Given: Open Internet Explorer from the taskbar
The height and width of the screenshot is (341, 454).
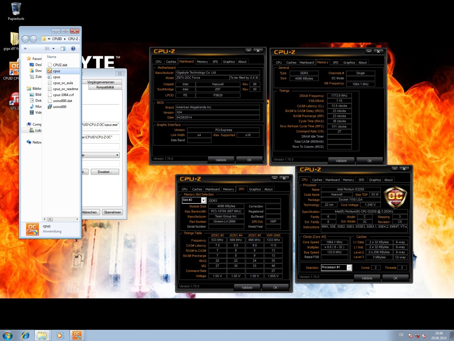Looking at the screenshot, I should pyautogui.click(x=25, y=335).
